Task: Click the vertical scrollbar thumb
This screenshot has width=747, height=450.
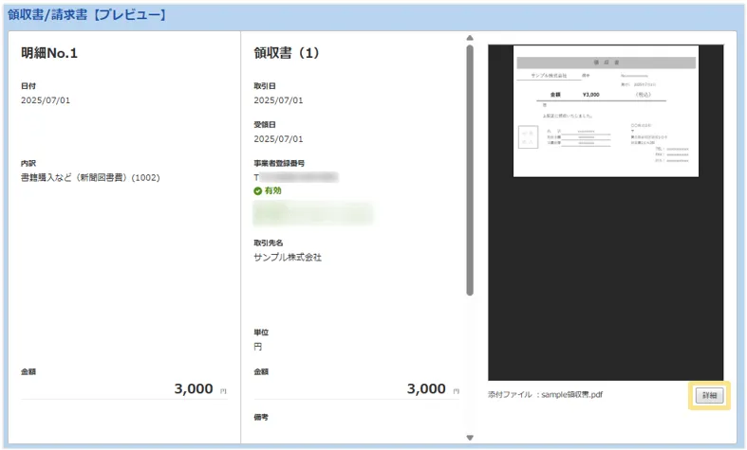Action: click(x=469, y=171)
